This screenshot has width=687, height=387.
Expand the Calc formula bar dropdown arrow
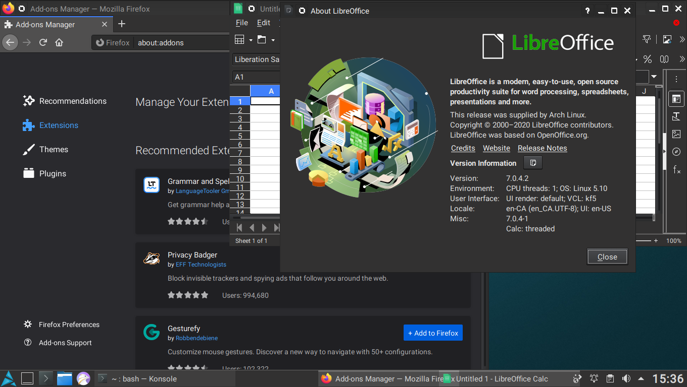click(654, 77)
